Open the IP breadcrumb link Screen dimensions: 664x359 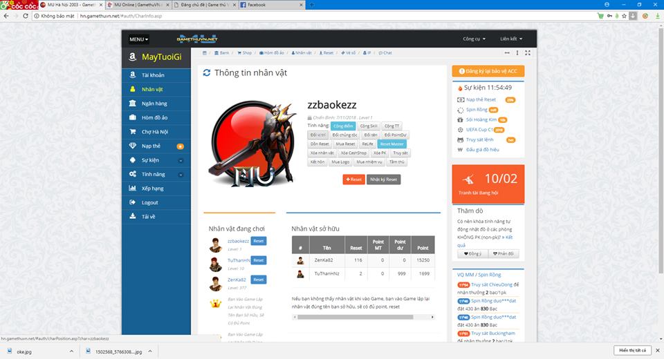367,53
